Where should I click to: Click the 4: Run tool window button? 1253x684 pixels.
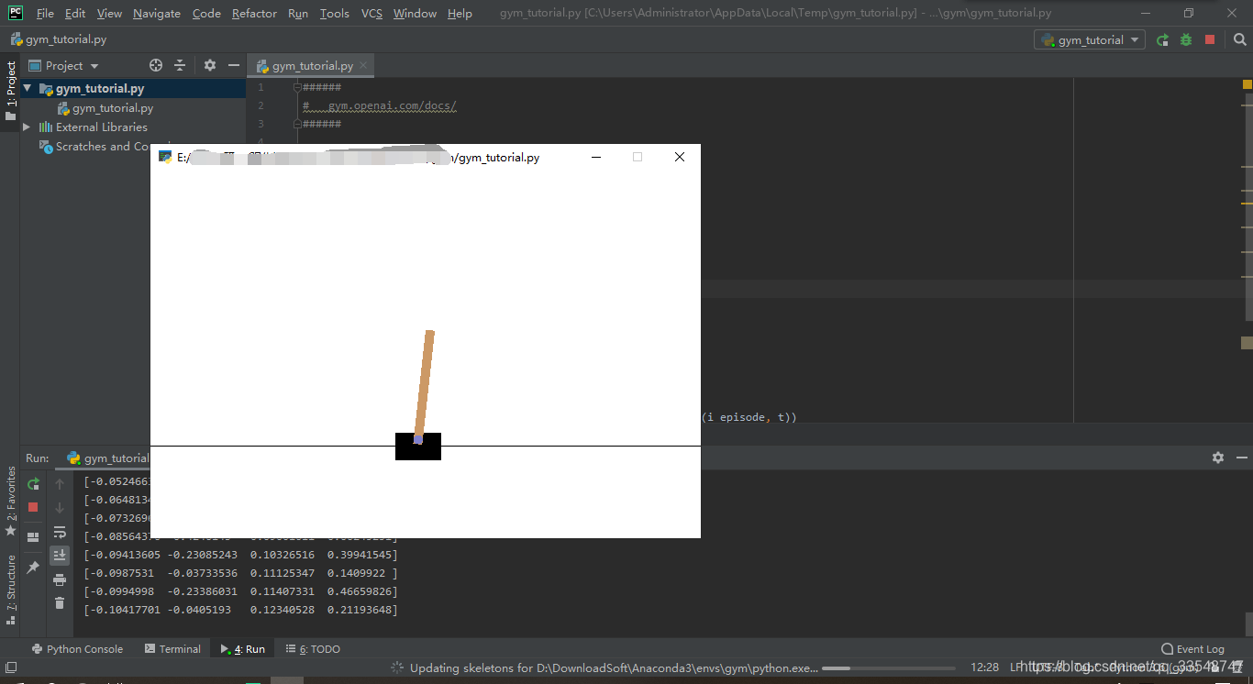click(x=243, y=648)
